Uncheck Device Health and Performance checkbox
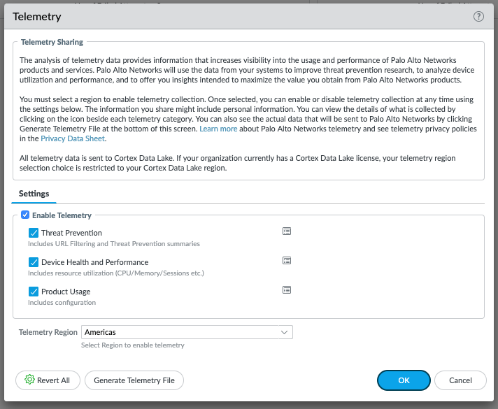The image size is (498, 409). (x=34, y=262)
